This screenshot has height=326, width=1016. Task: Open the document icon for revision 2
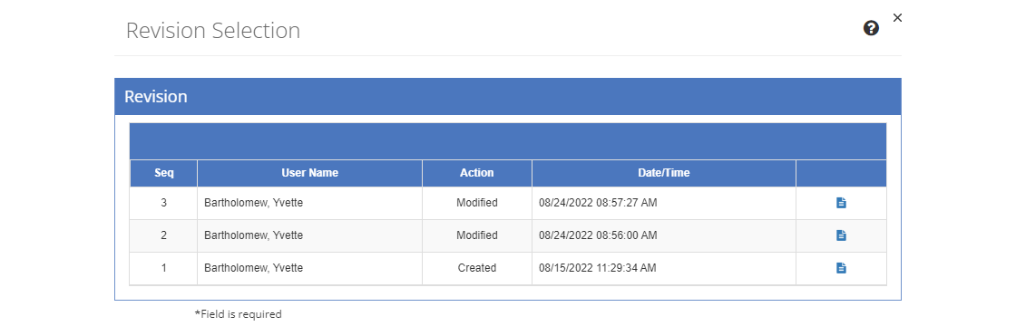click(x=841, y=235)
